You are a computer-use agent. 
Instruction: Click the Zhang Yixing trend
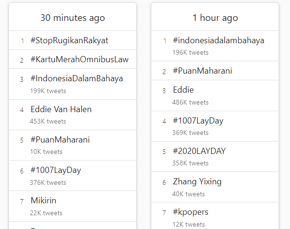point(197,181)
